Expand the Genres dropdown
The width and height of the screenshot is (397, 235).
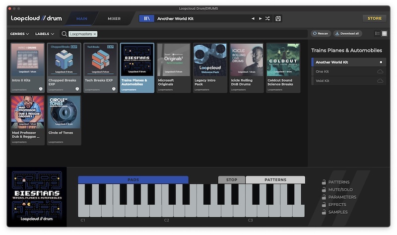pyautogui.click(x=19, y=34)
